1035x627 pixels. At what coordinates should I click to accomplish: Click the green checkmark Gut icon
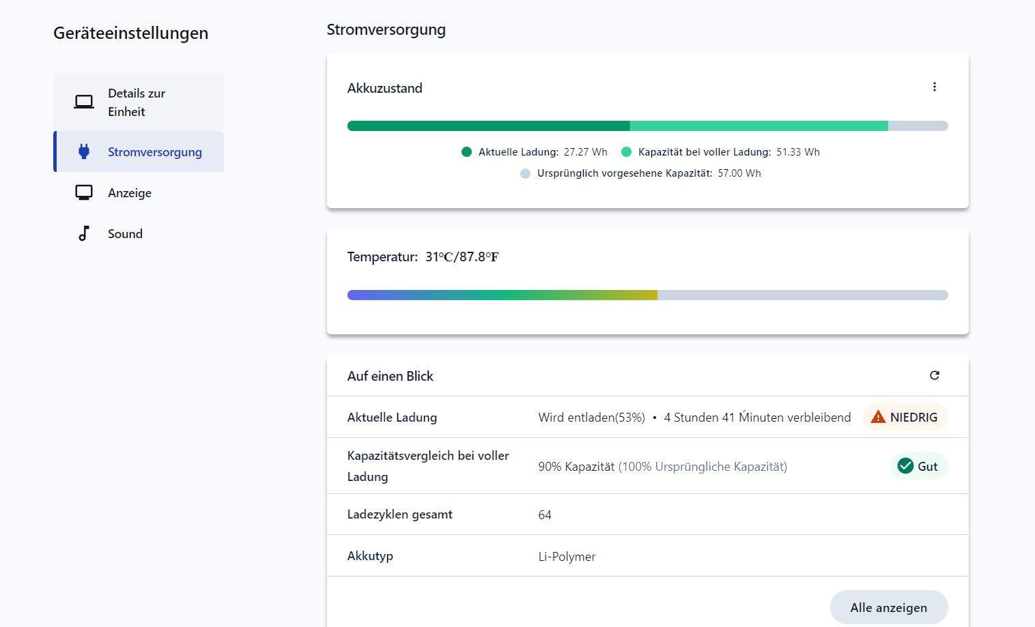click(x=905, y=466)
